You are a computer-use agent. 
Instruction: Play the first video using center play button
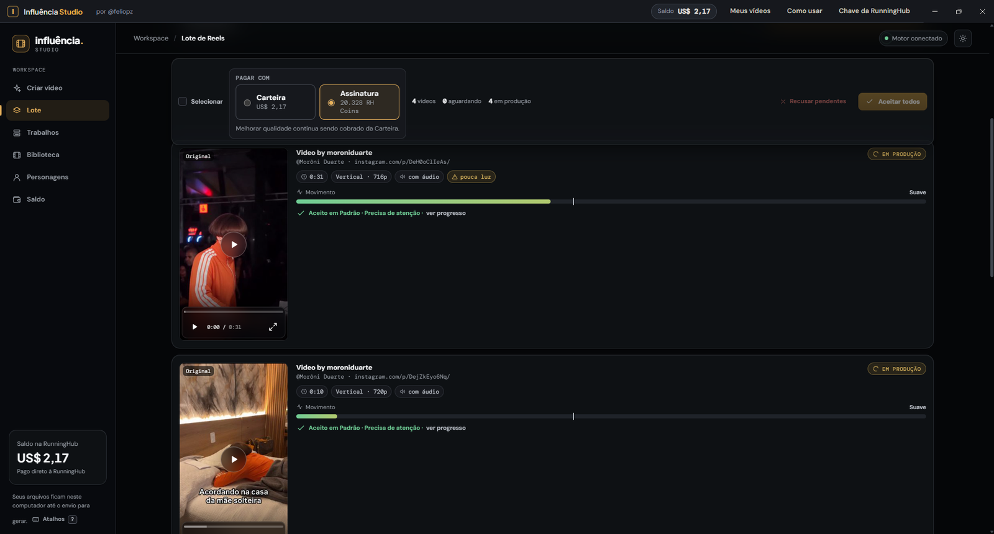pyautogui.click(x=234, y=245)
